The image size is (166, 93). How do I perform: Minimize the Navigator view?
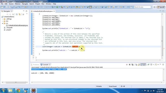tap(24, 11)
